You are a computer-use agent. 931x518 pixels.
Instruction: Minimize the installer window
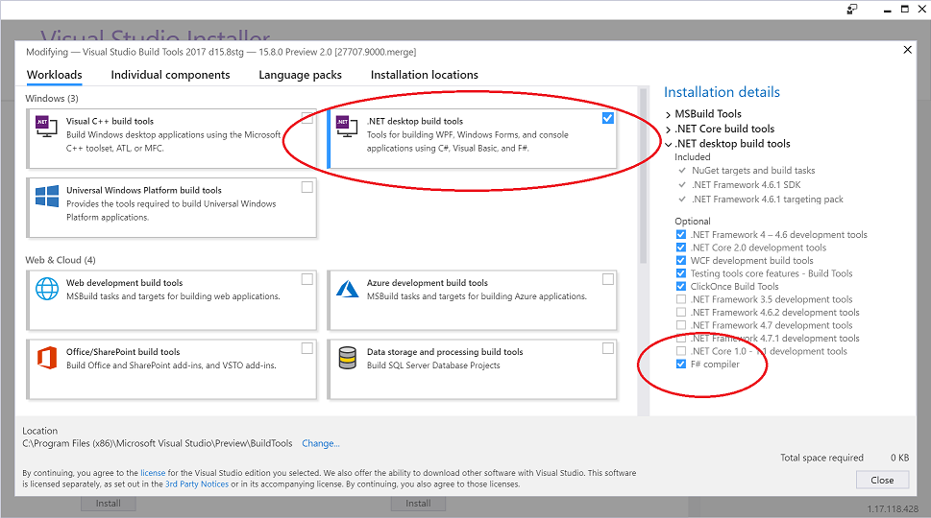tap(887, 10)
